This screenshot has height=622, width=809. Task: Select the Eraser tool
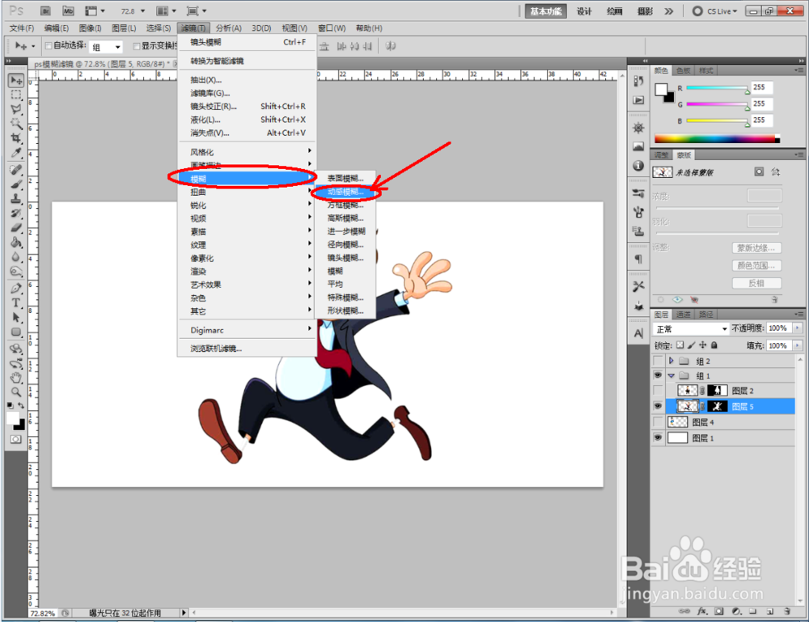(x=16, y=227)
